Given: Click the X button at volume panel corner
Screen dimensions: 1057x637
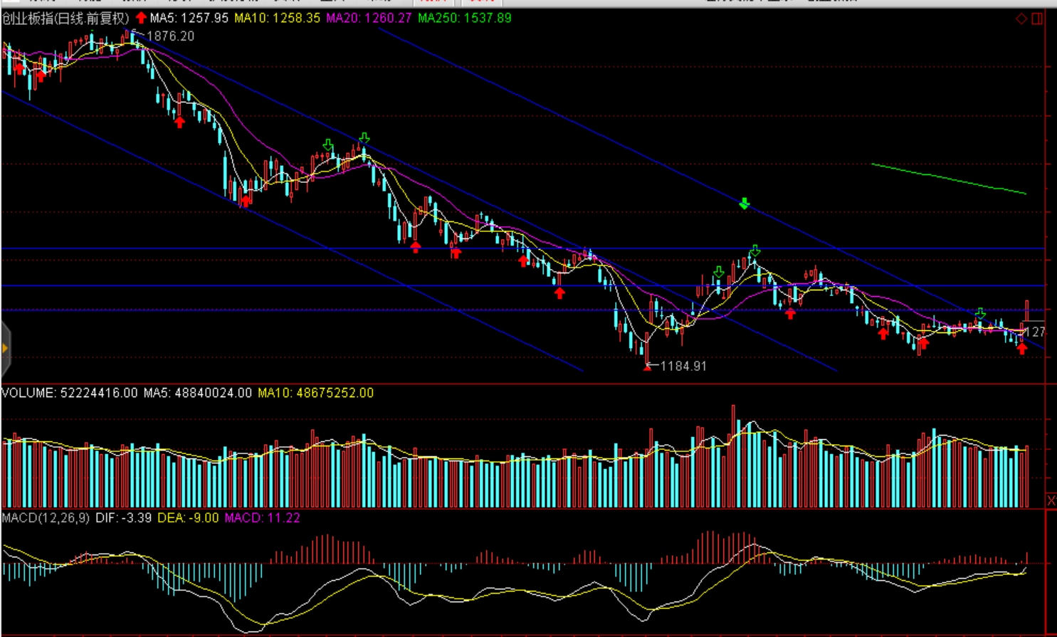Looking at the screenshot, I should (x=1051, y=501).
